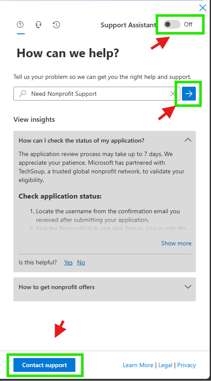Image resolution: width=211 pixels, height=381 pixels.
Task: Close the help panel with X
Action: 202,8
